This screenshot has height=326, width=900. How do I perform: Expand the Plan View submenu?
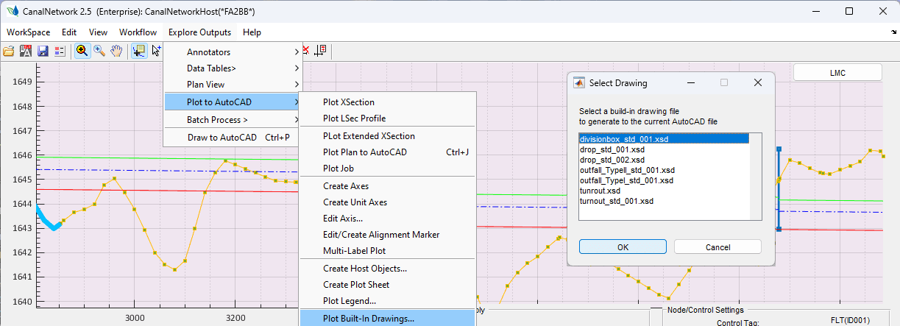[232, 85]
